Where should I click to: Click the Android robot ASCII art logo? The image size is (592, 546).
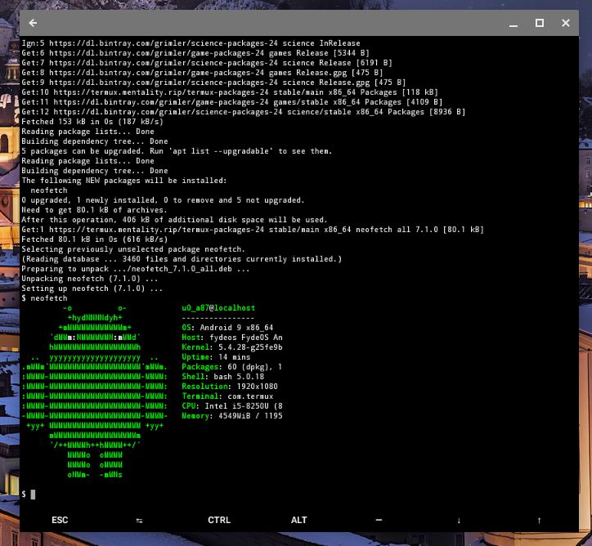[x=94, y=392]
